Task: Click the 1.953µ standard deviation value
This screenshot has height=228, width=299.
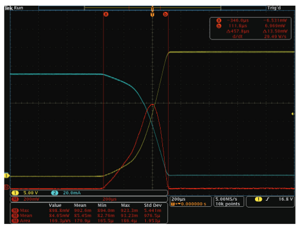Action: 152,221
